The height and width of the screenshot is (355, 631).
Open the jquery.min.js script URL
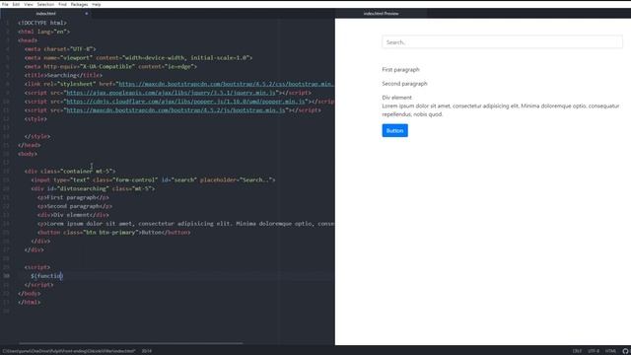171,93
